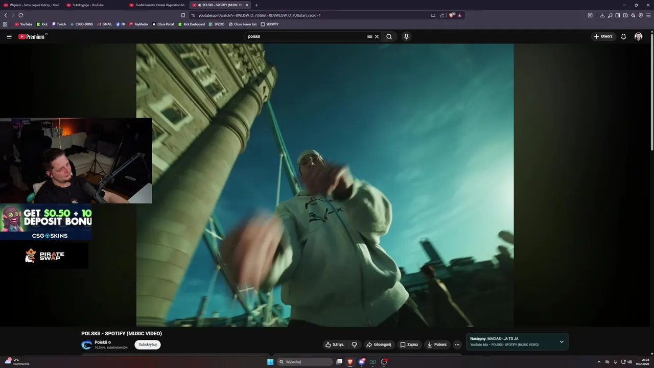The image size is (654, 368).
Task: Click the Polskii channel name
Action: tap(101, 342)
